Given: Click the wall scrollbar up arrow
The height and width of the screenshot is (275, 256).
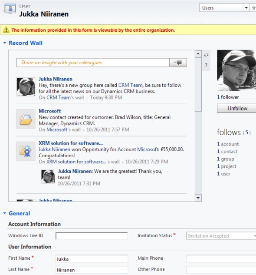Looking at the screenshot, I should coord(198,54).
